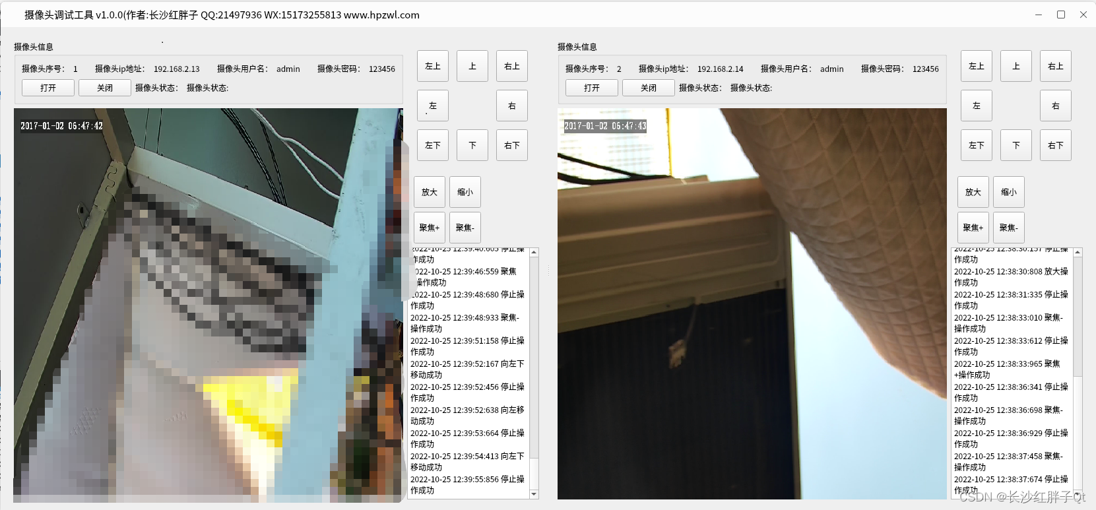The height and width of the screenshot is (510, 1096).
Task: Click camera 2 serial number value 2
Action: pos(619,69)
